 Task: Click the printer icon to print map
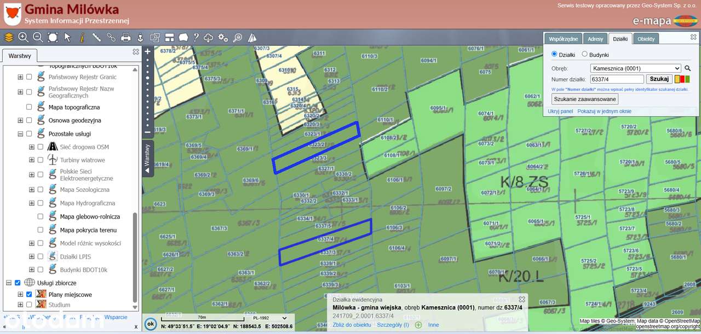(126, 38)
